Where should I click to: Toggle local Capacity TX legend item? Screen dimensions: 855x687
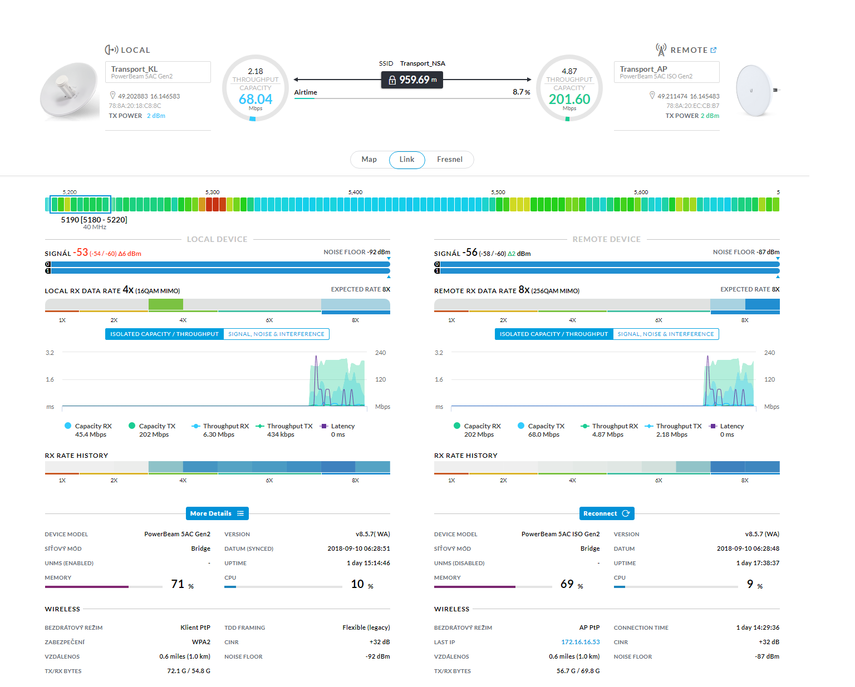coord(153,430)
